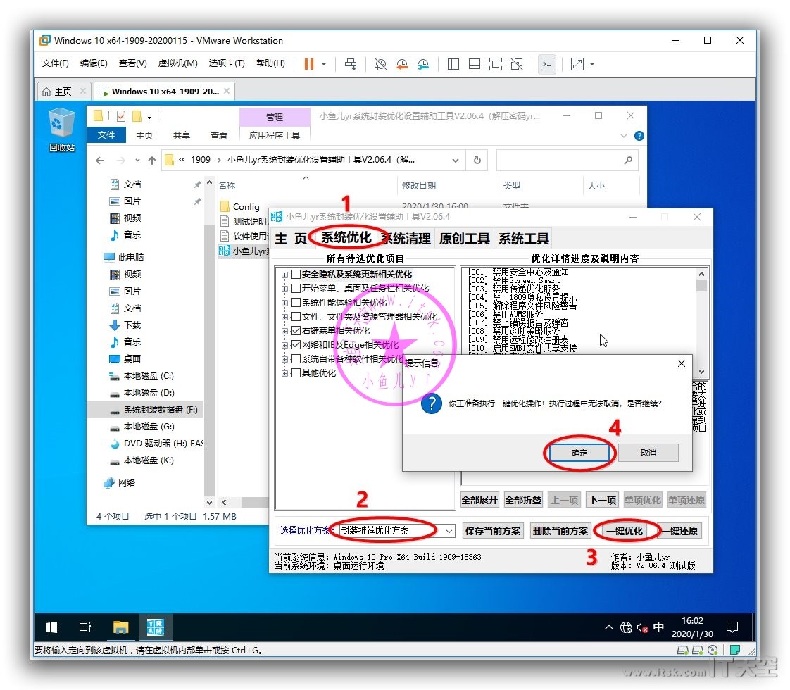
Task: Show or hide the VMware library sidebar
Action: (x=453, y=64)
